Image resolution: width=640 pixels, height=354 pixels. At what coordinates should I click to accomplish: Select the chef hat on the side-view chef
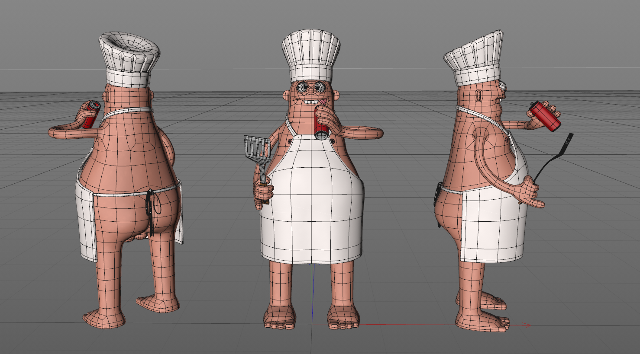coord(474,58)
